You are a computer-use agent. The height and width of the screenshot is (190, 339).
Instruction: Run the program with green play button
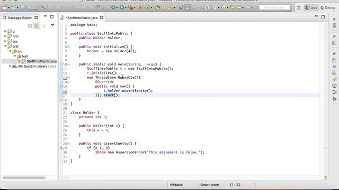(x=122, y=7)
